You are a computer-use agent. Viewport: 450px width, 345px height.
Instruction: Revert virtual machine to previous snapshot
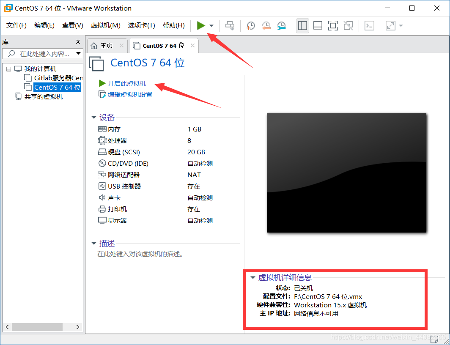click(x=266, y=25)
